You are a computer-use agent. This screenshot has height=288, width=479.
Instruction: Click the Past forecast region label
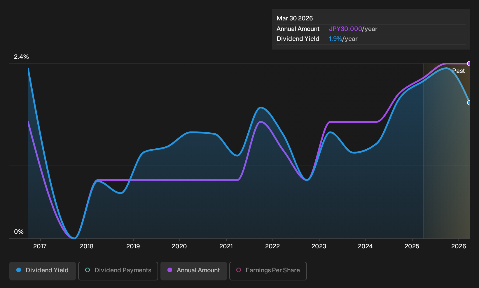[458, 71]
